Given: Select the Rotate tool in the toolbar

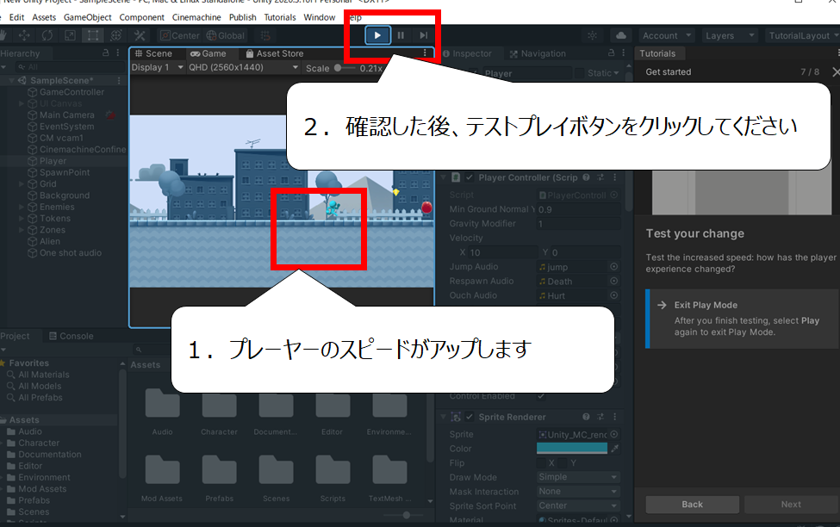Looking at the screenshot, I should (47, 35).
